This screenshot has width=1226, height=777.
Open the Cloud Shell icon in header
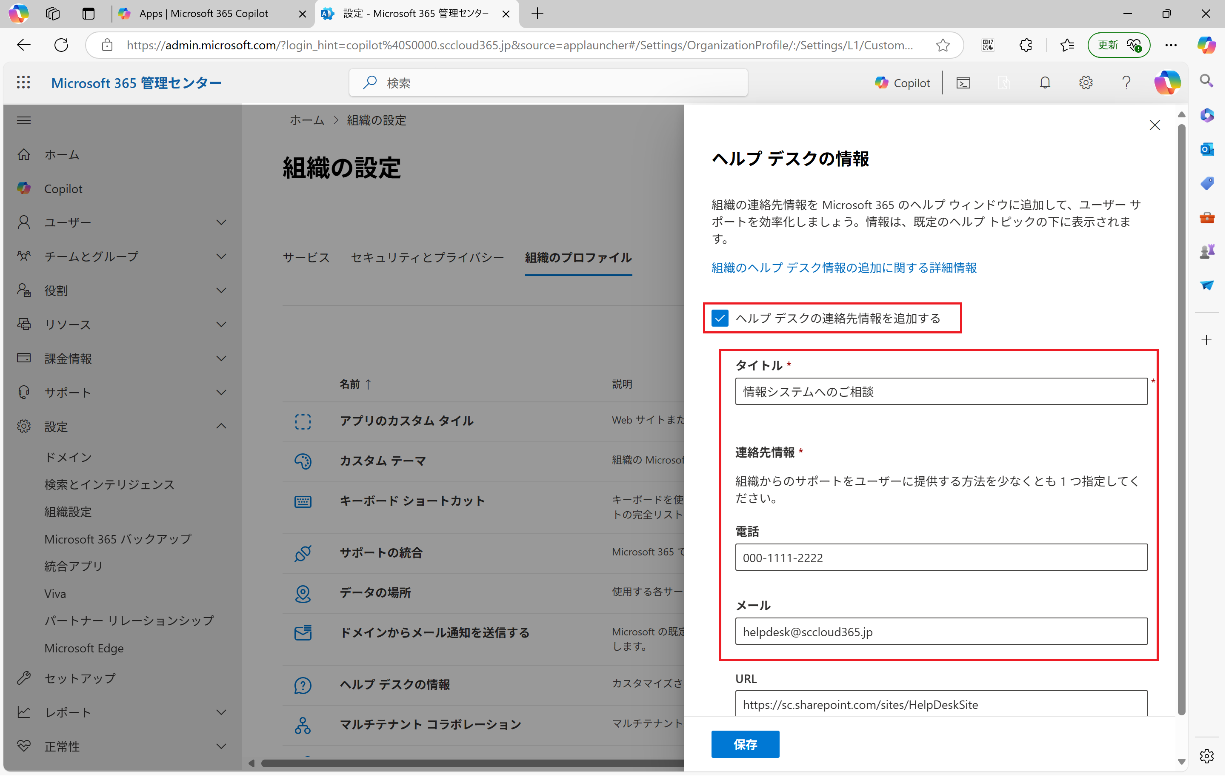click(x=963, y=83)
